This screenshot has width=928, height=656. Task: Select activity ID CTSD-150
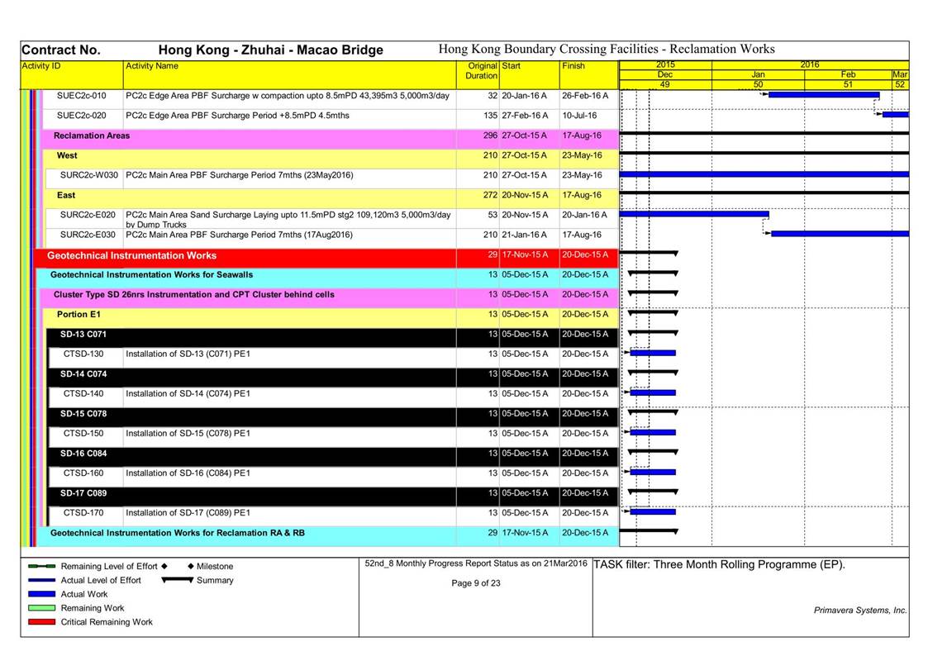point(83,434)
